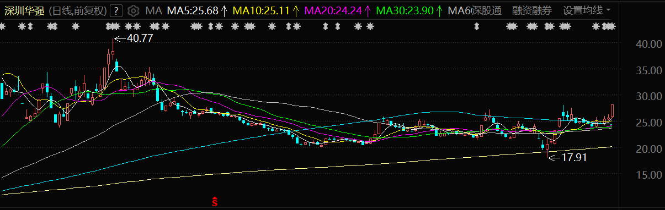Open the MA indicator selector label

click(x=153, y=10)
